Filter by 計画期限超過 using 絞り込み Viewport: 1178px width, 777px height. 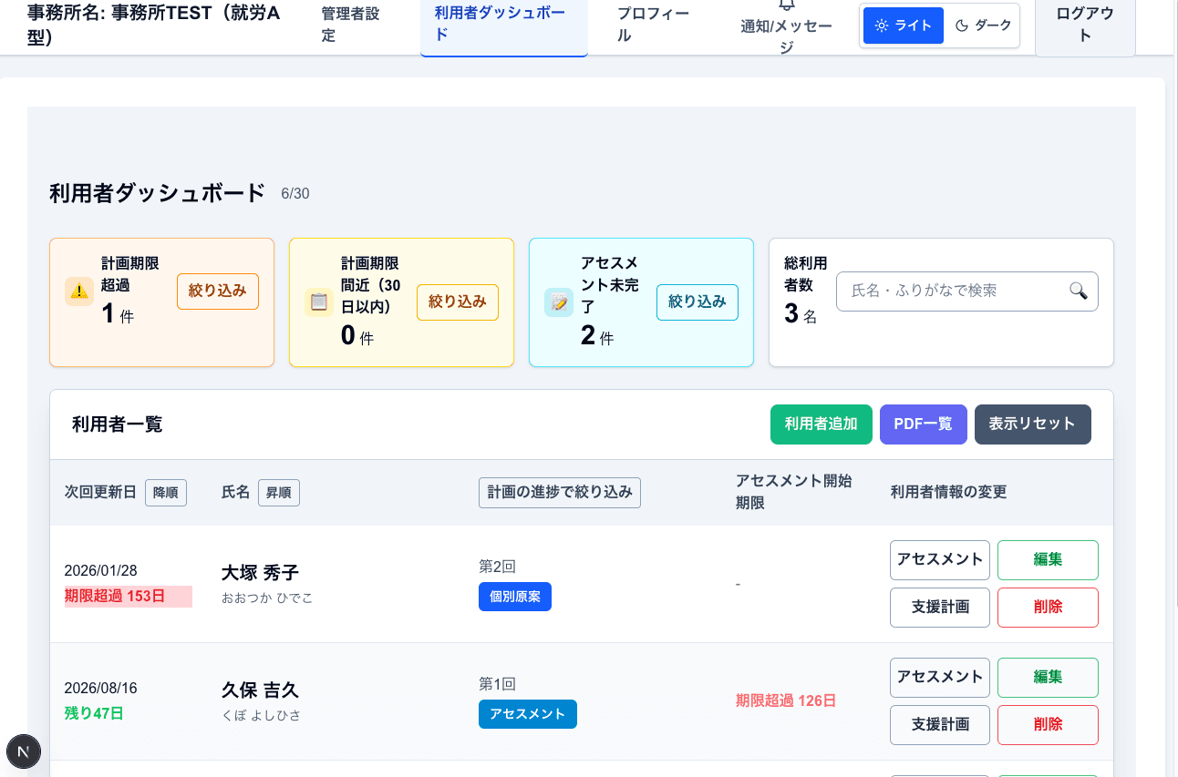pos(218,291)
